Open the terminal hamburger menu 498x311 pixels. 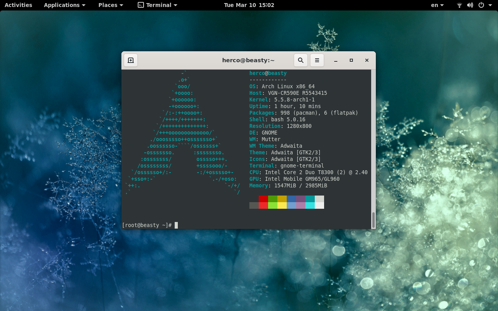pos(317,60)
